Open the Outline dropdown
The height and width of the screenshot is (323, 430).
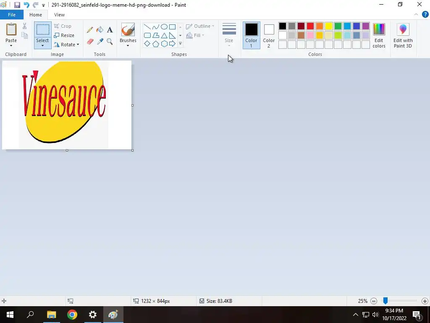tap(200, 26)
